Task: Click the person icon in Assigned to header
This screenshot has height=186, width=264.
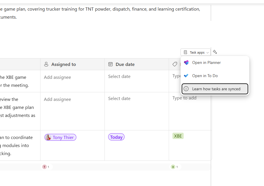Action: [x=46, y=64]
